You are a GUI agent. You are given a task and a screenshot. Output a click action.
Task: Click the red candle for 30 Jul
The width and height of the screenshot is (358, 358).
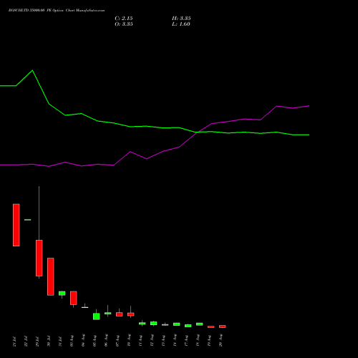[x=51, y=276]
